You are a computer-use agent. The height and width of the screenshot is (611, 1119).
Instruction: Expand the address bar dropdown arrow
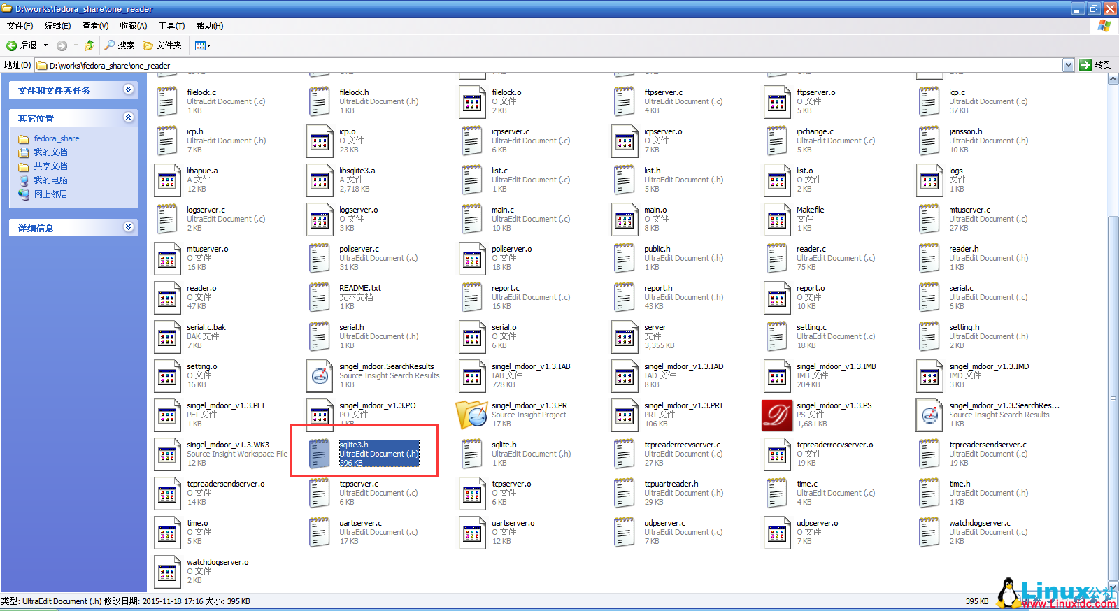(1068, 65)
